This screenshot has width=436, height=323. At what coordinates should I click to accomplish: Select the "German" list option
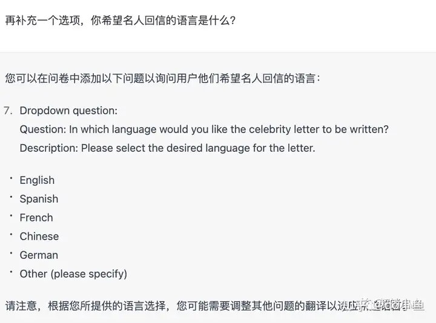39,255
